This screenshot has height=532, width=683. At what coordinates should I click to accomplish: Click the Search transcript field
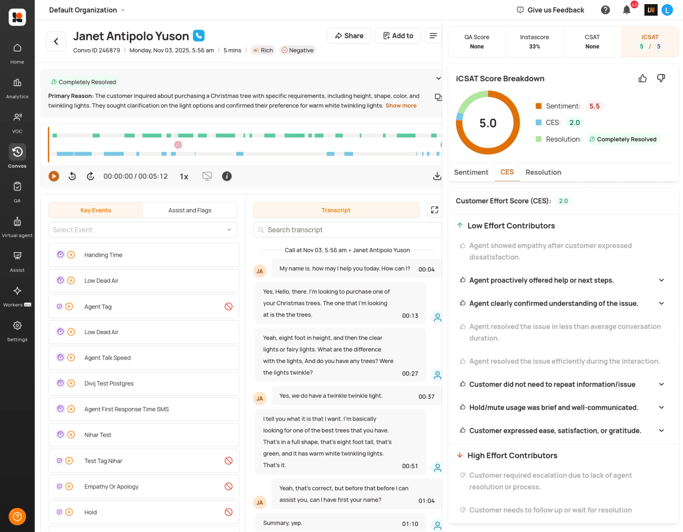point(347,230)
